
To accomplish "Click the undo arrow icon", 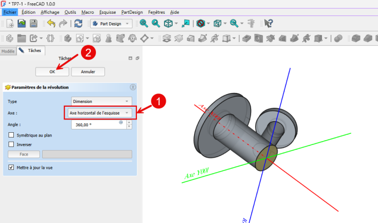I will click(51, 23).
